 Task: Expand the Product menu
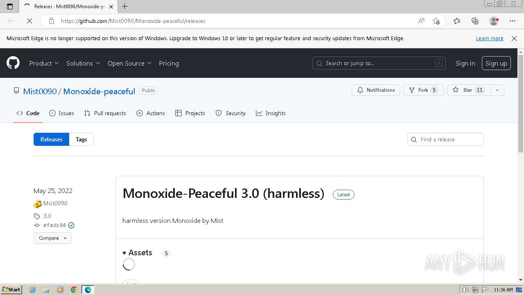(x=44, y=63)
